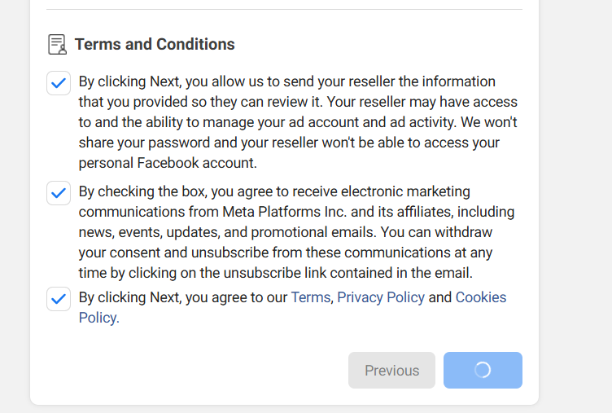Click the 'personal Facebook account' text
The image size is (612, 413).
(x=168, y=163)
